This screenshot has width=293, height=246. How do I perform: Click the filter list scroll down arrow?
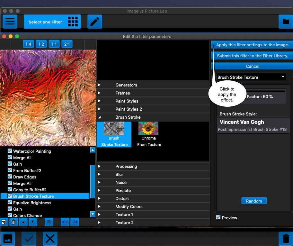click(x=93, y=214)
